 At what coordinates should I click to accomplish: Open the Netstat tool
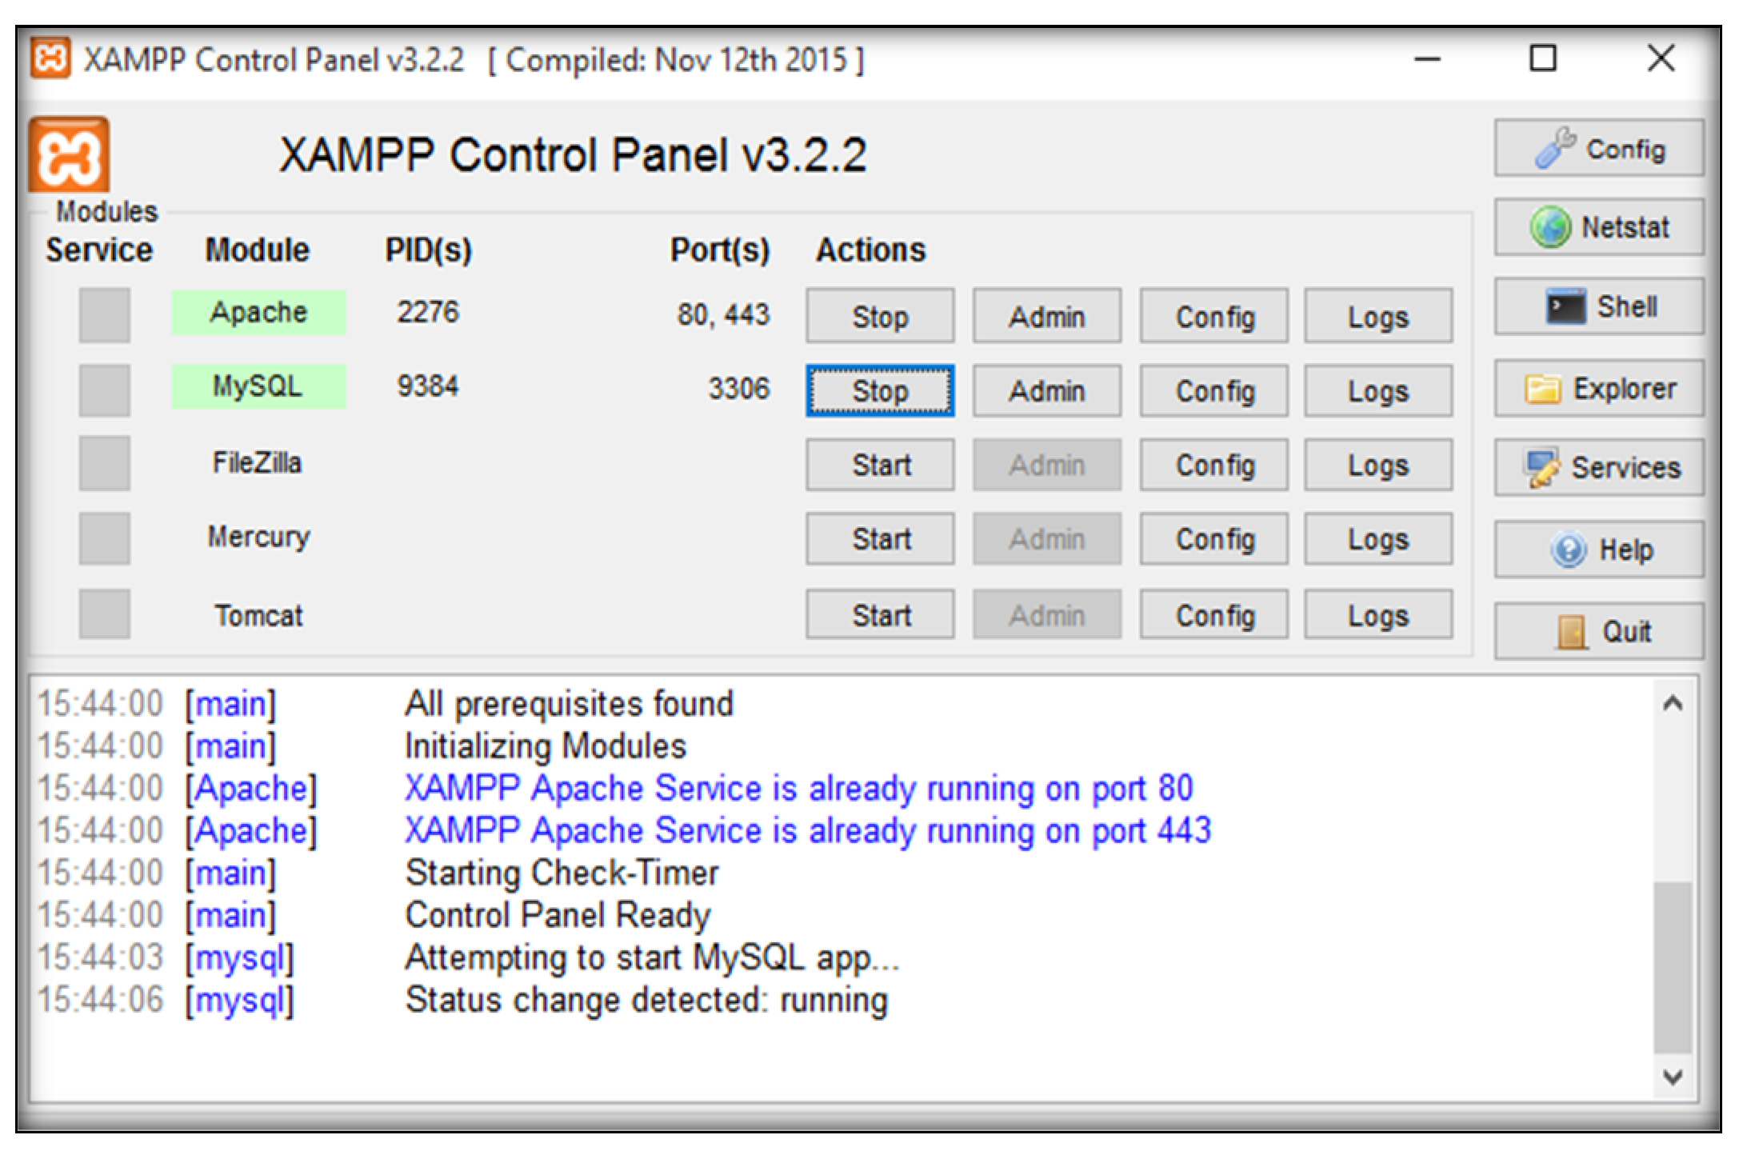1598,227
